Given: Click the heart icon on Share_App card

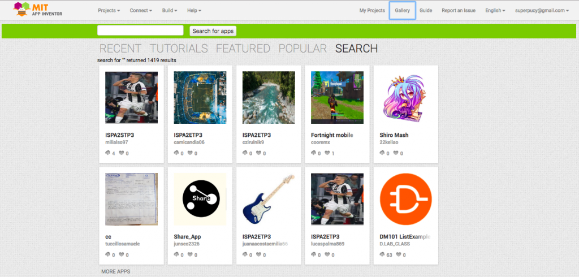Looking at the screenshot, I should 190,254.
